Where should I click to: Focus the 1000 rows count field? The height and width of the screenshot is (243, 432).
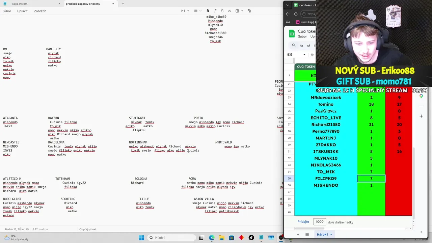point(320,222)
